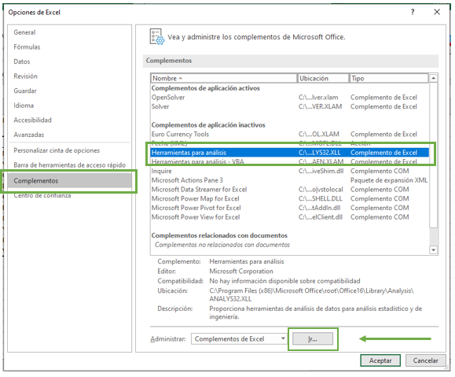Click C:\...LYS32.XLL location cell
Screen dimensions: 455x377
pyautogui.click(x=320, y=153)
